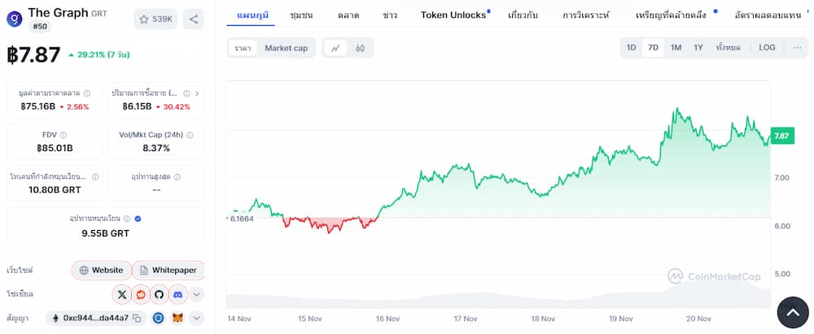
Task: Click the 29.21% (7 วัน) change text
Action: (103, 54)
